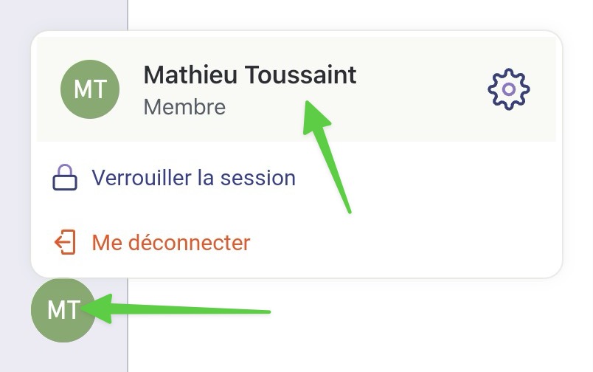
Task: Toggle the user menu with the sidebar MT avatar
Action: pyautogui.click(x=63, y=310)
